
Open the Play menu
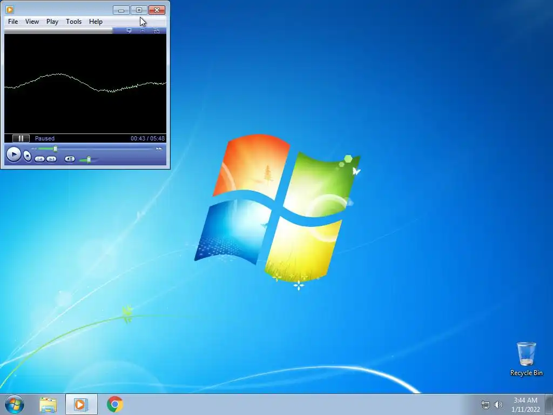point(52,22)
